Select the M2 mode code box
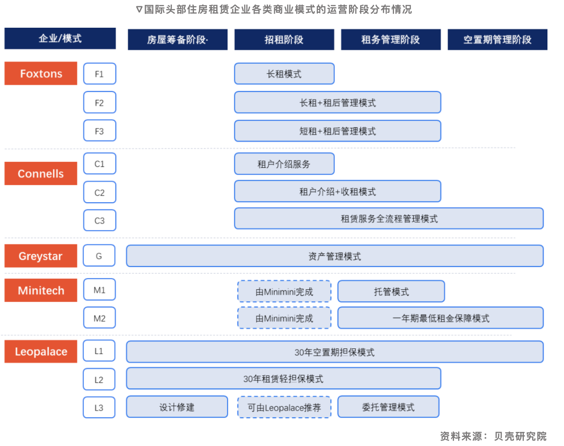 [99, 317]
